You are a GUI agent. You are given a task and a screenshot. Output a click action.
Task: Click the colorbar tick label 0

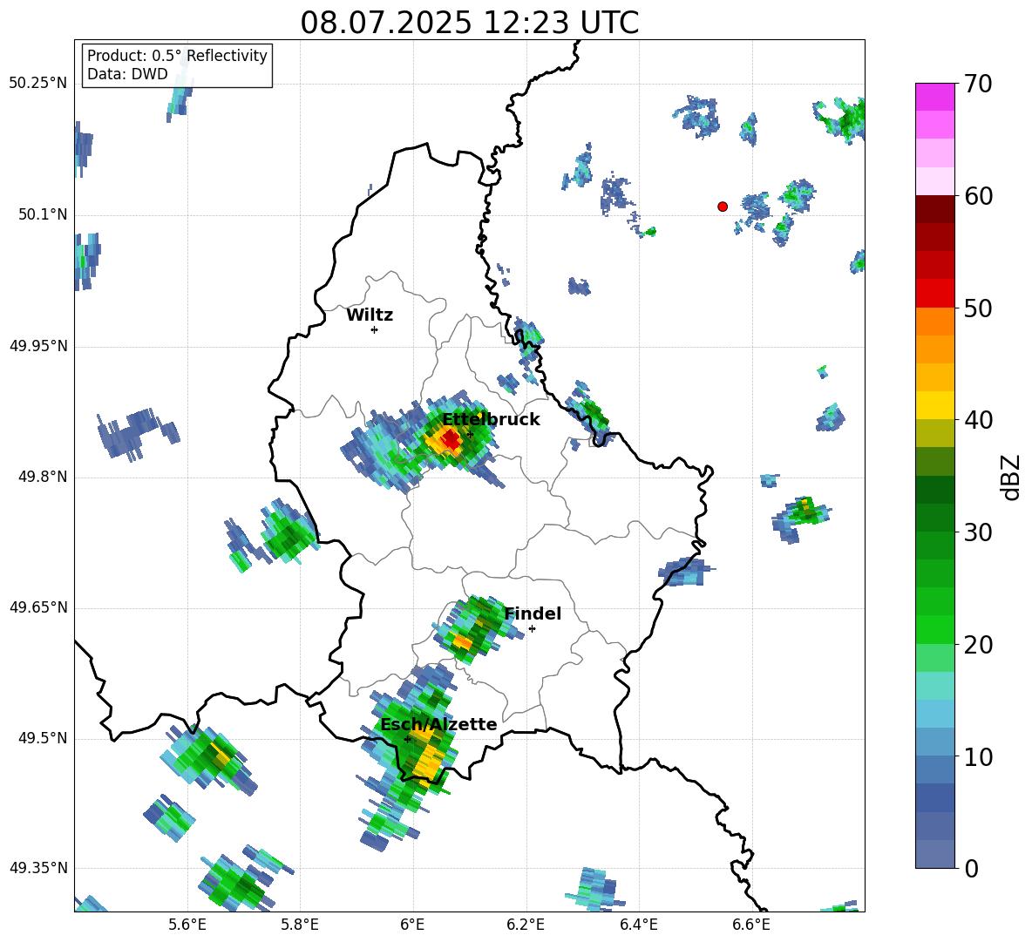coord(972,869)
